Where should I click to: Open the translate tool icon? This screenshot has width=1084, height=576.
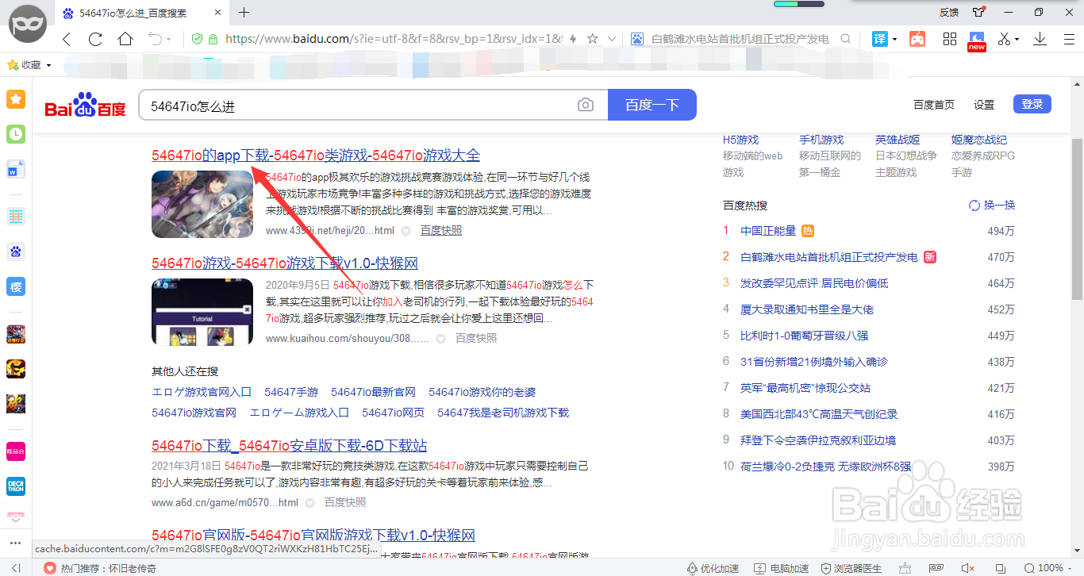click(879, 39)
